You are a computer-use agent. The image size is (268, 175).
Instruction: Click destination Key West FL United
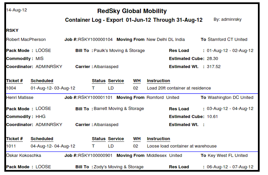click(x=228, y=155)
